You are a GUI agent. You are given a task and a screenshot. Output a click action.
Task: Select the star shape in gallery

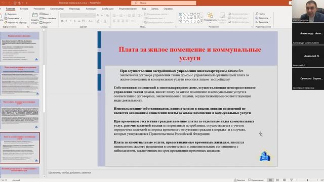click(198, 21)
